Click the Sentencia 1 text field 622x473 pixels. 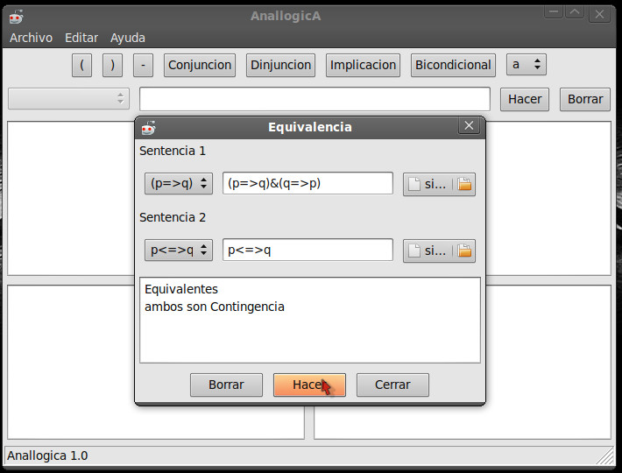pos(307,183)
